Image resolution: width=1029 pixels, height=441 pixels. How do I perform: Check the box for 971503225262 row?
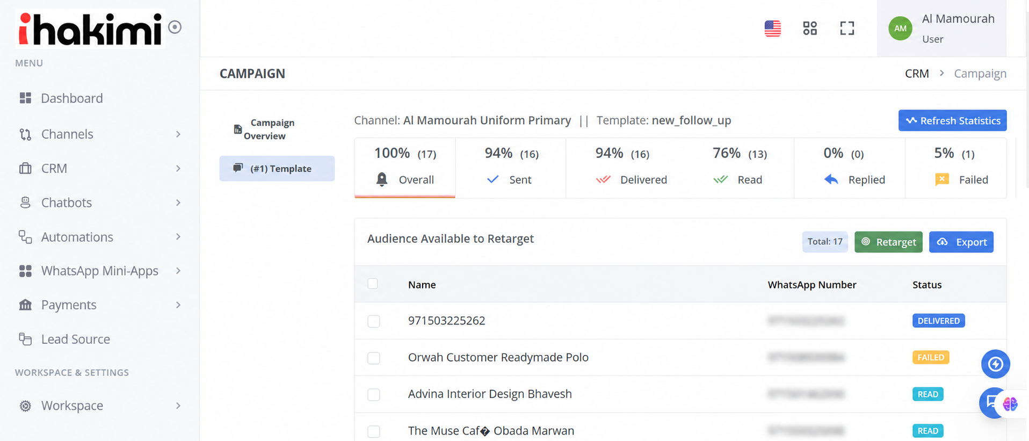click(374, 321)
